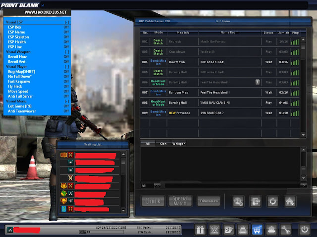Viewport: 317px width, 237px height.
Task: Switch to the Clan chat tab
Action: pyautogui.click(x=163, y=144)
